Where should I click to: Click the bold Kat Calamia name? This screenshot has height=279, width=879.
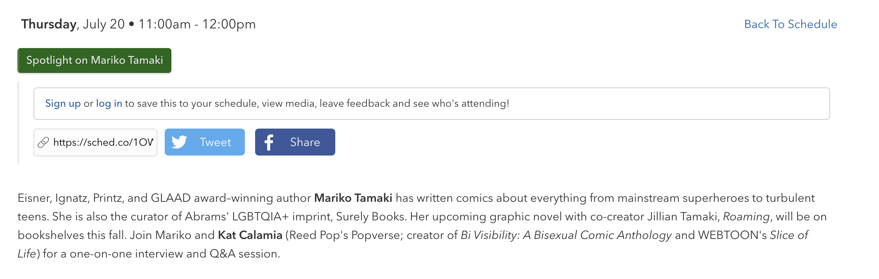(250, 235)
